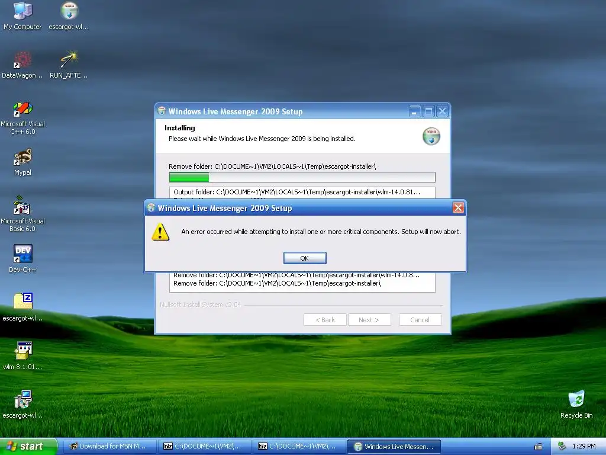Switch to Windows Live Messen... taskbar item
The height and width of the screenshot is (455, 606).
click(x=394, y=447)
